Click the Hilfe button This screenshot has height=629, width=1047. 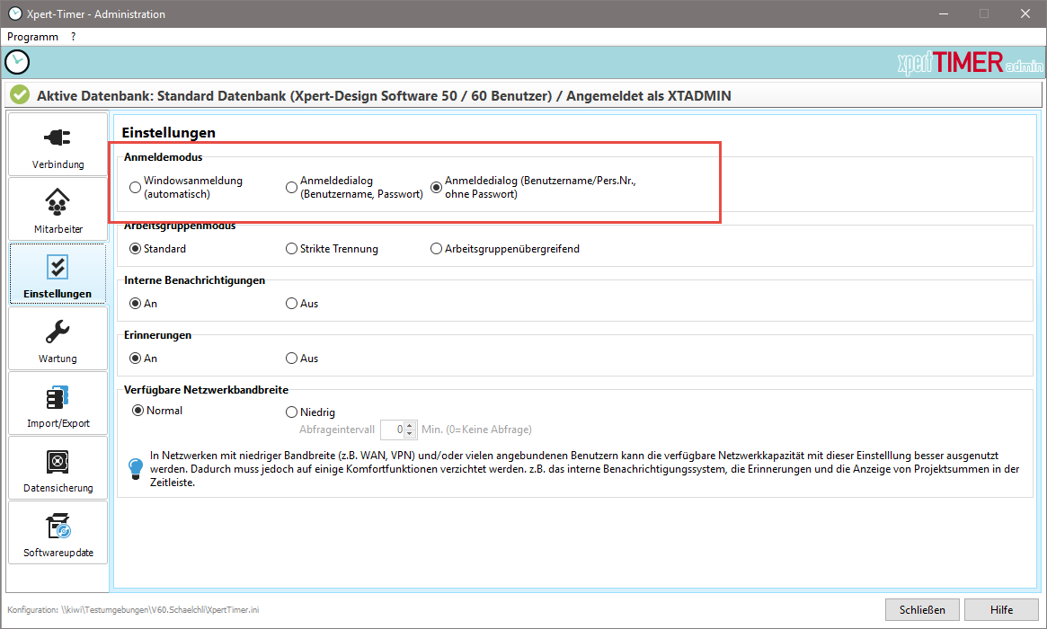(x=1001, y=610)
